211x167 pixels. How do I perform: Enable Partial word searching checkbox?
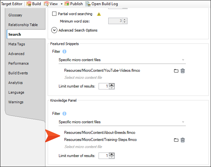point(54,14)
